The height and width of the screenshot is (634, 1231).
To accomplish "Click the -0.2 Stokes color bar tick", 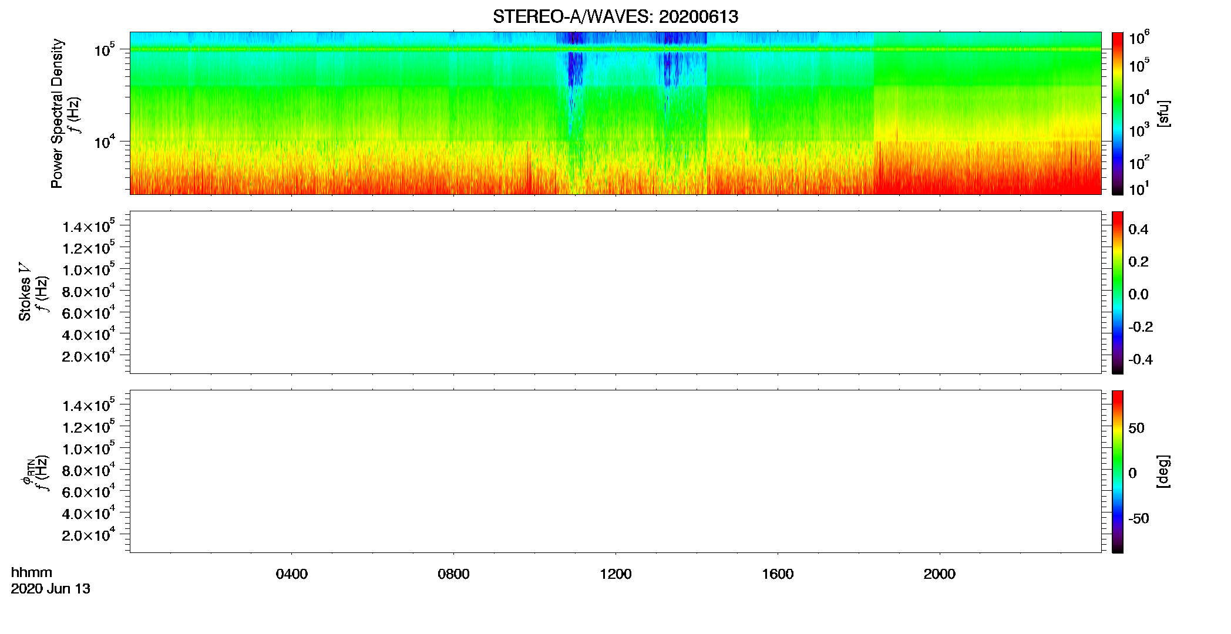I will (1141, 327).
